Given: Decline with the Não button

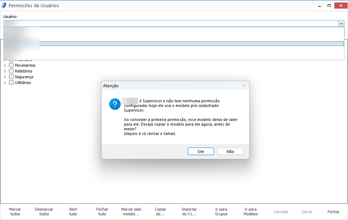Looking at the screenshot, I should (230, 151).
